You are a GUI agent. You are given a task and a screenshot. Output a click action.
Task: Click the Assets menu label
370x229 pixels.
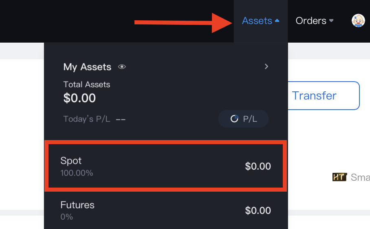pyautogui.click(x=257, y=21)
